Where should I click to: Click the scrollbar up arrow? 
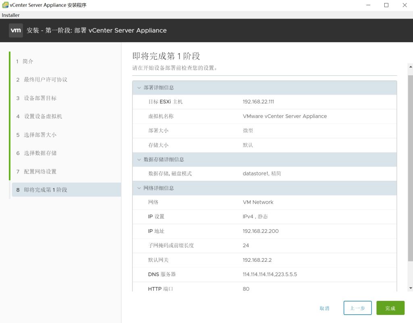point(410,67)
